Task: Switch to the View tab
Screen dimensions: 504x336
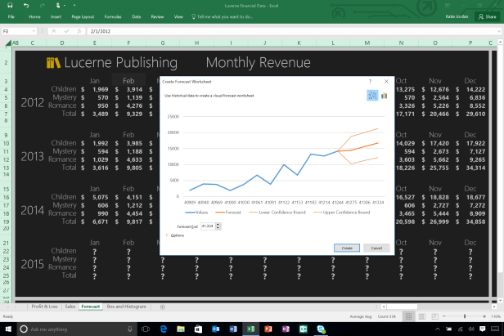Action: [178, 16]
